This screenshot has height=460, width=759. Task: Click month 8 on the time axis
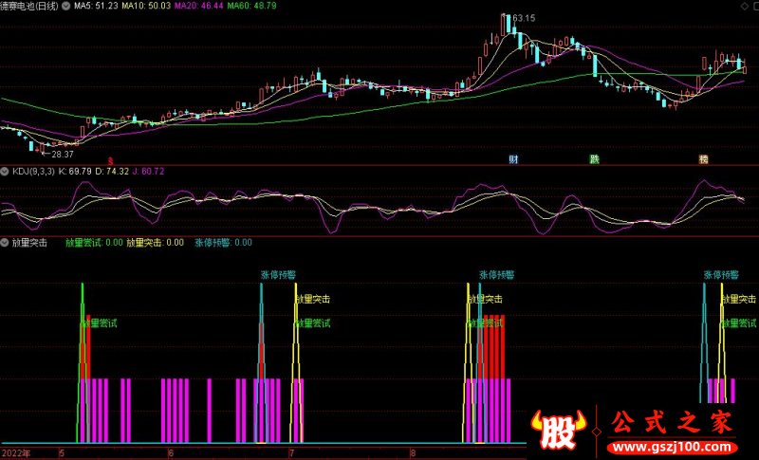pos(413,453)
